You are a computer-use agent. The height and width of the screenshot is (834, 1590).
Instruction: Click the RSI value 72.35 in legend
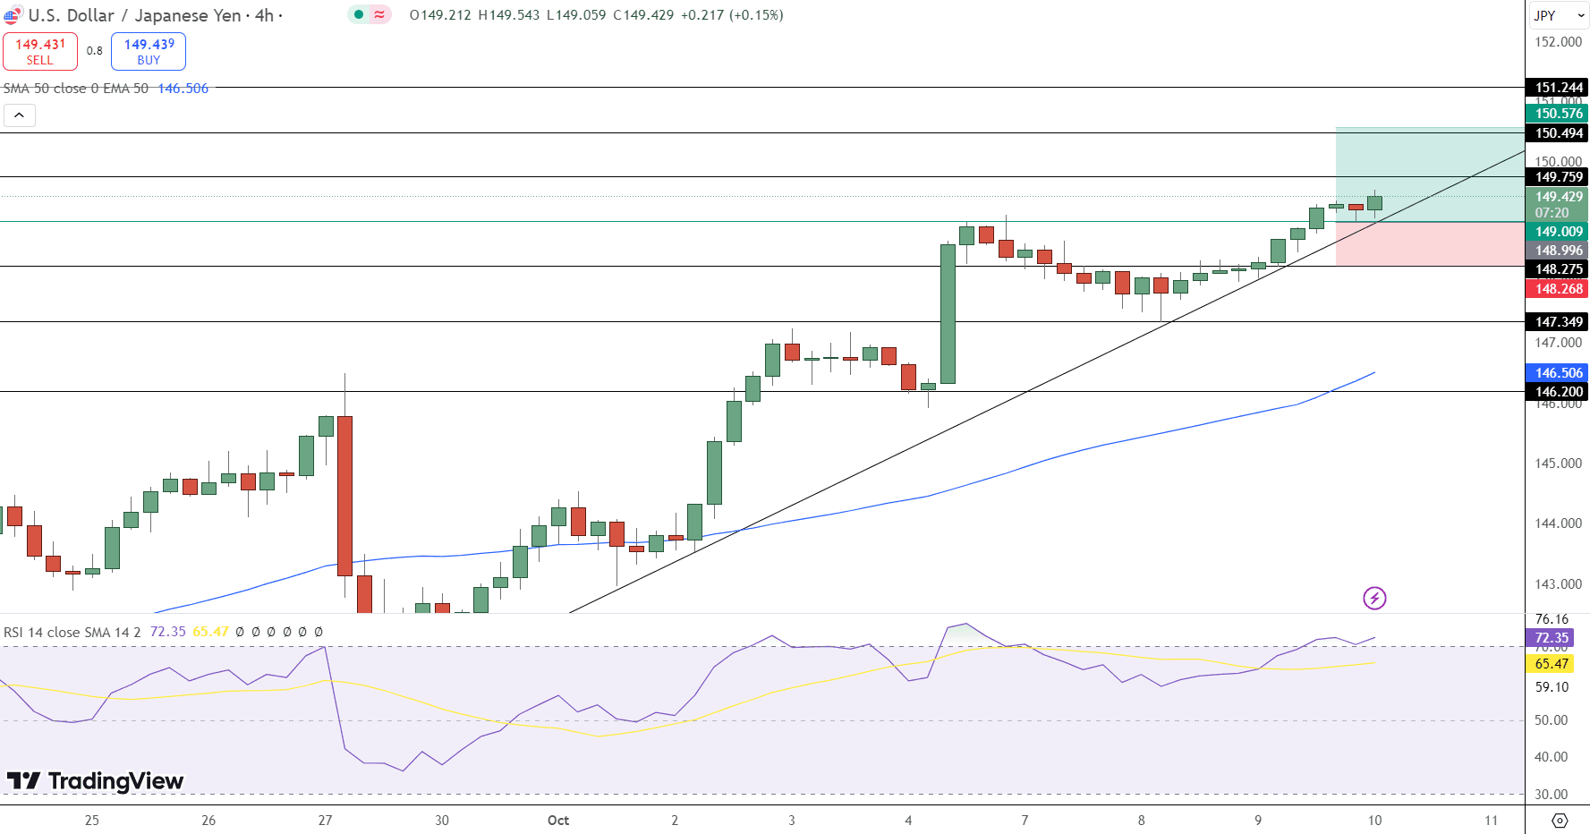pos(167,632)
